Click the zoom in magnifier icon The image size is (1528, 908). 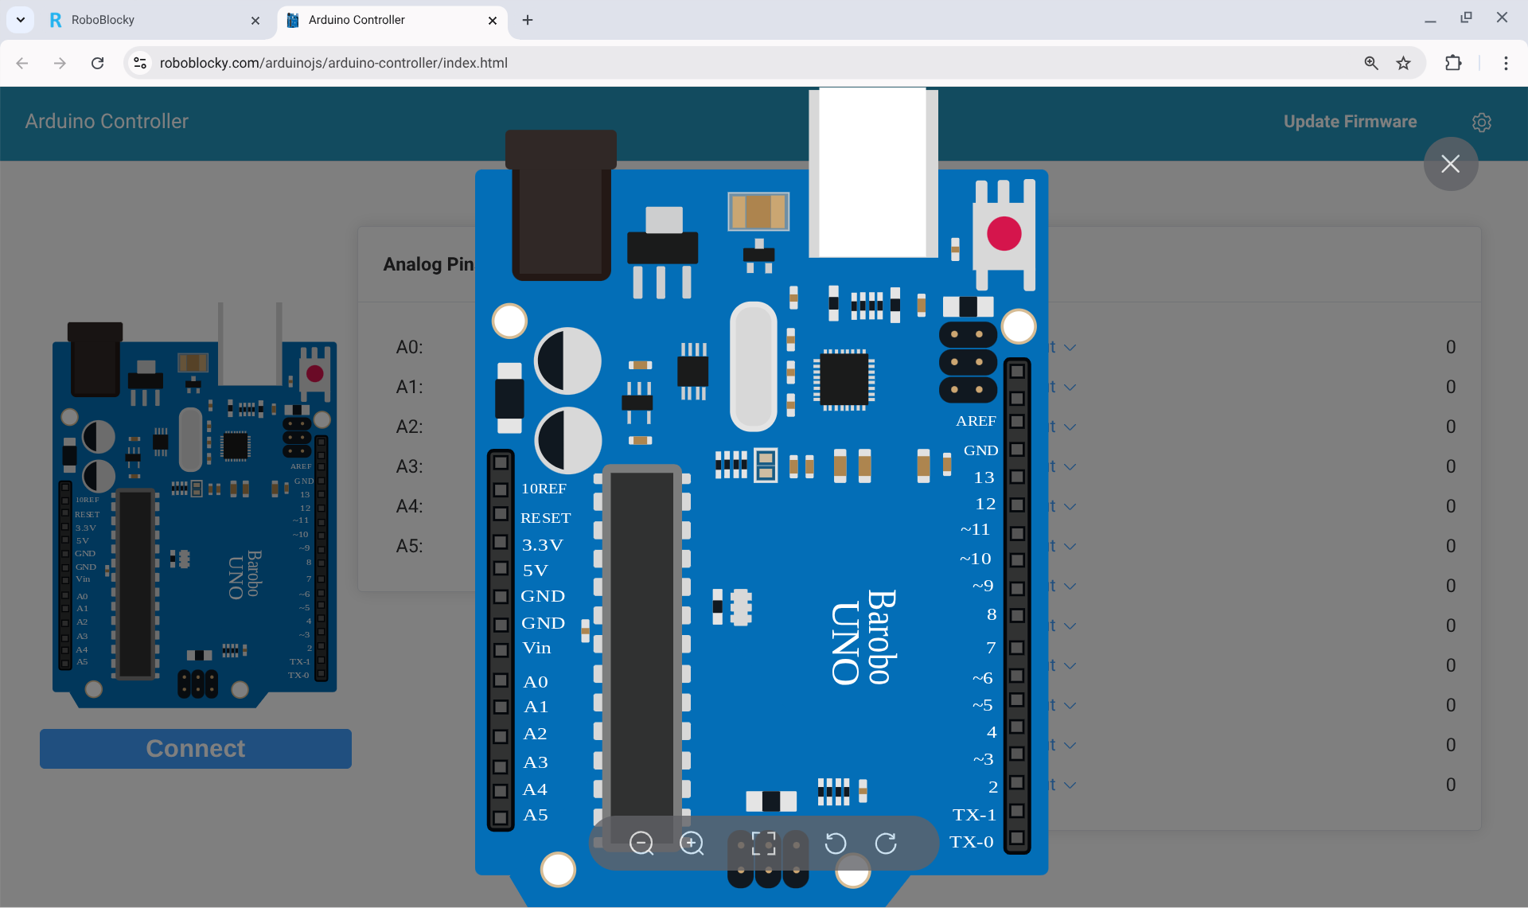(692, 844)
